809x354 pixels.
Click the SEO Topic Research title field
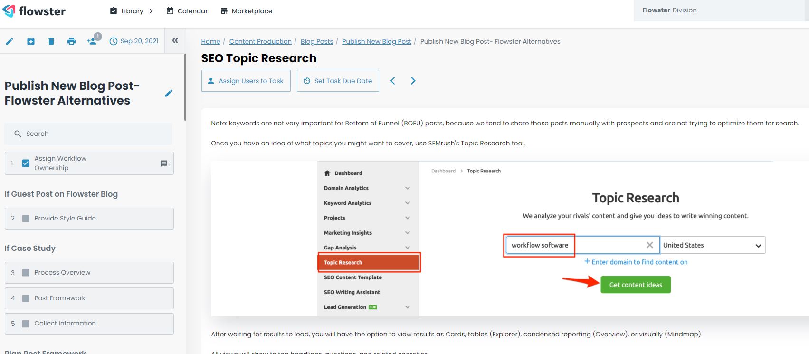coord(259,58)
